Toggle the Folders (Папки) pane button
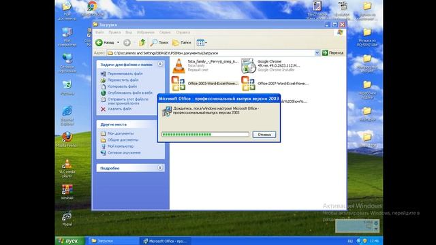436x245 pixels. pos(182,42)
